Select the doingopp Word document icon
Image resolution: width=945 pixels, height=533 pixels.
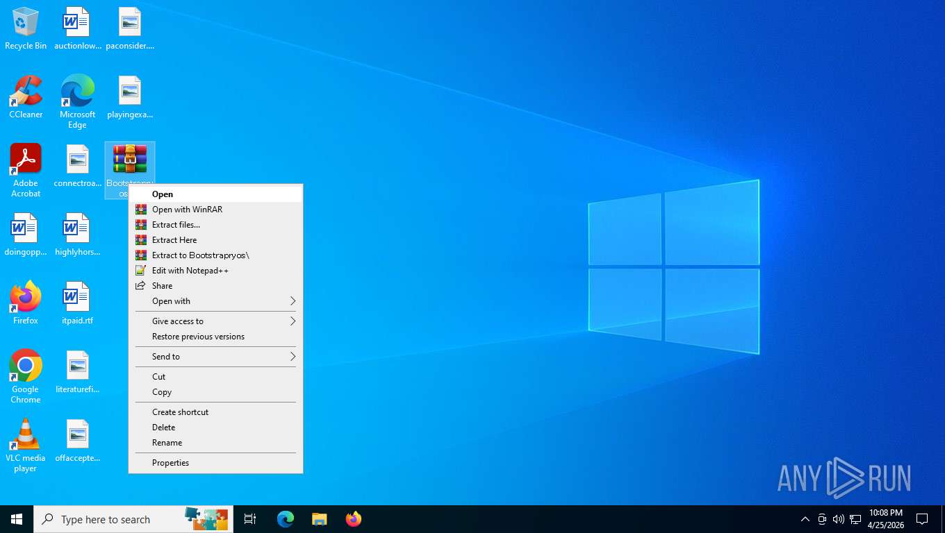(26, 235)
